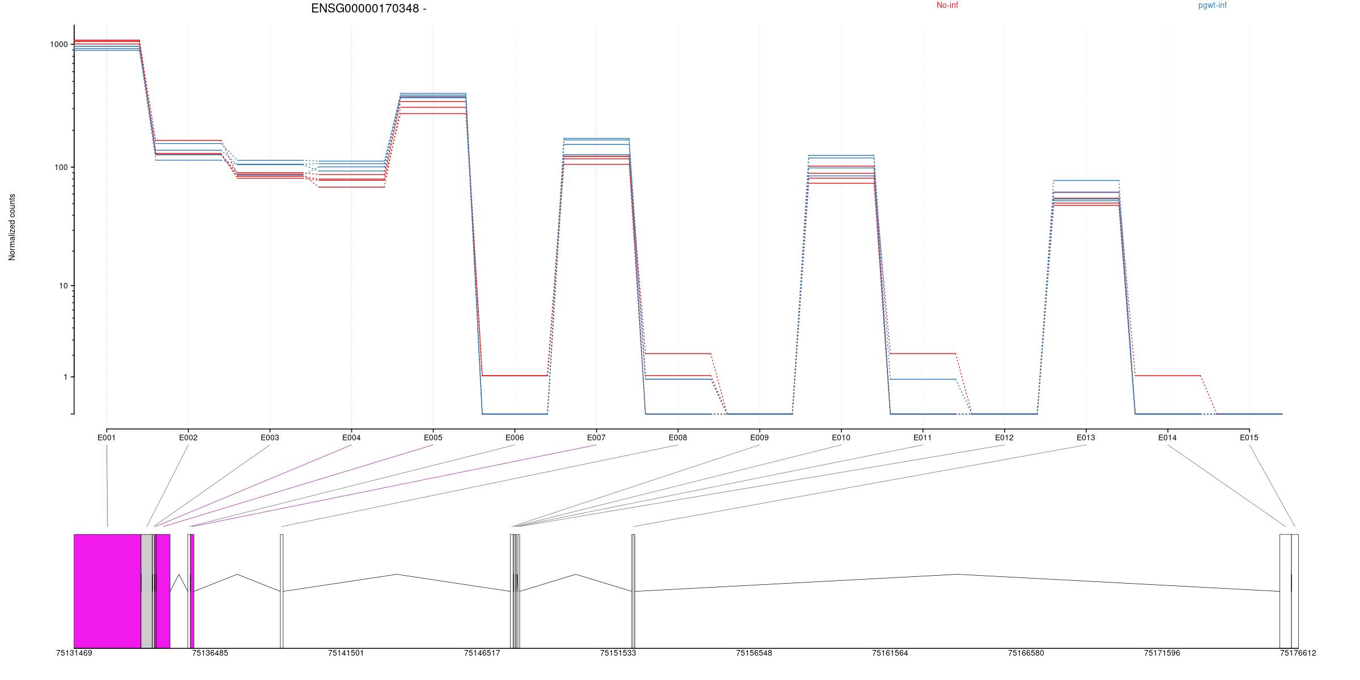The width and height of the screenshot is (1360, 680).
Task: Select the E015 exon label
Action: click(x=1249, y=437)
